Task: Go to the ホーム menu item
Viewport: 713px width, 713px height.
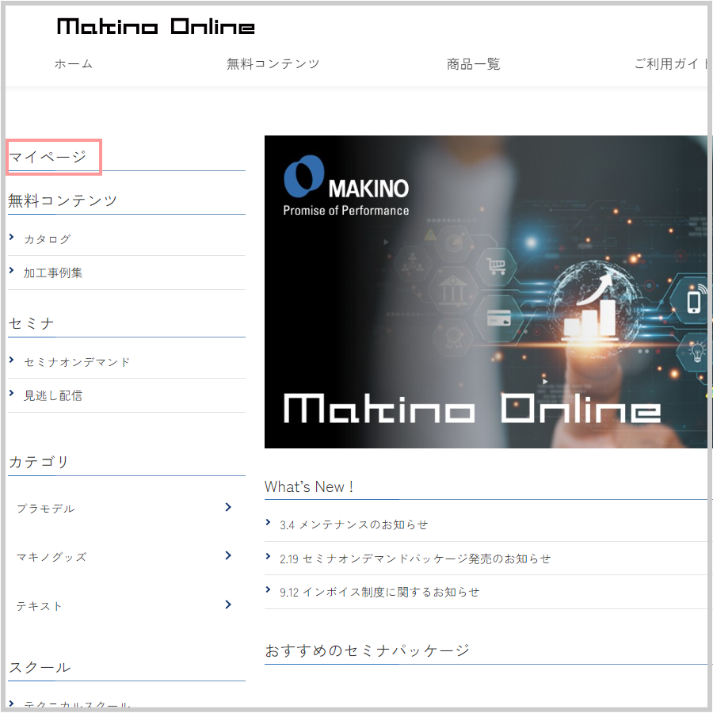Action: point(74,63)
